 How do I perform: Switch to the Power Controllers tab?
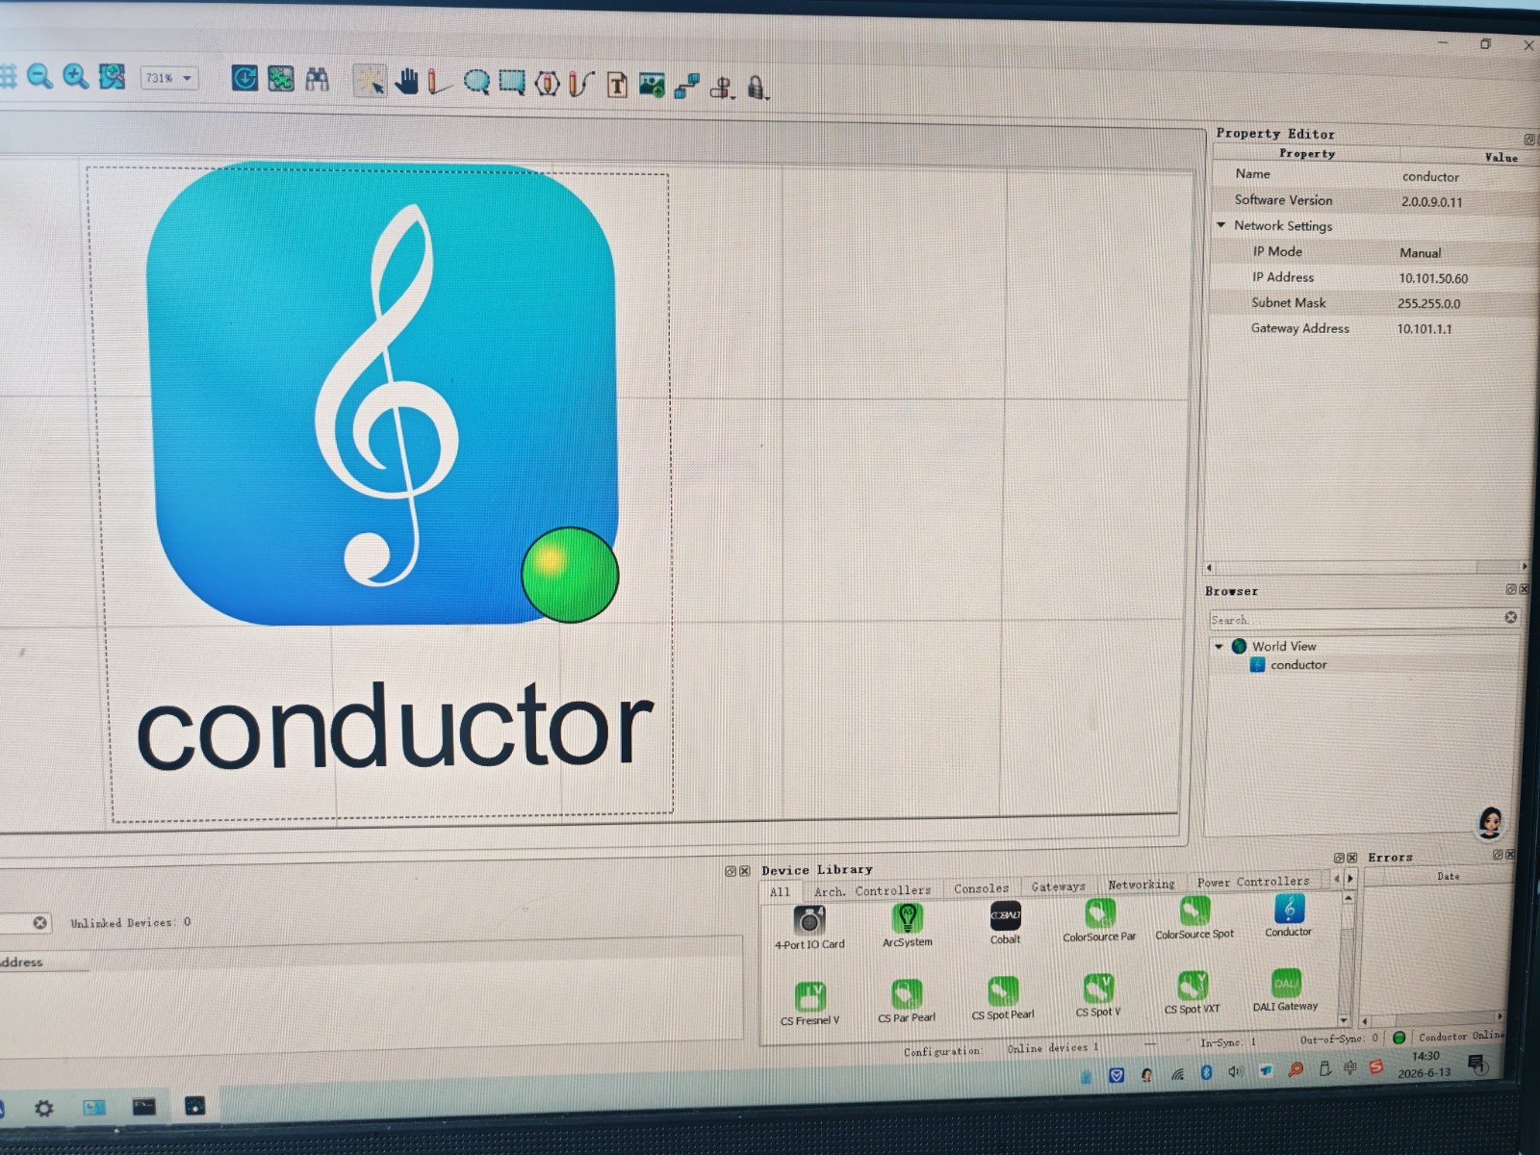click(1253, 882)
